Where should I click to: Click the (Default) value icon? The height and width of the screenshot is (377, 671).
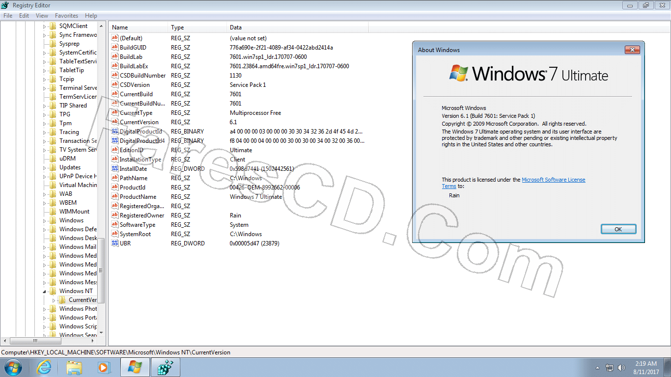pyautogui.click(x=115, y=38)
